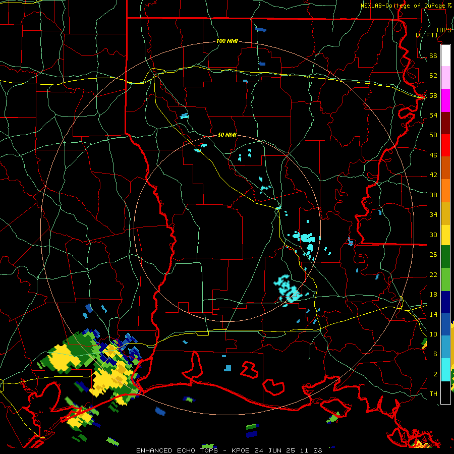Pick the magenta swatch on the legend
Viewport: 454px width, 454px height.
click(x=445, y=100)
